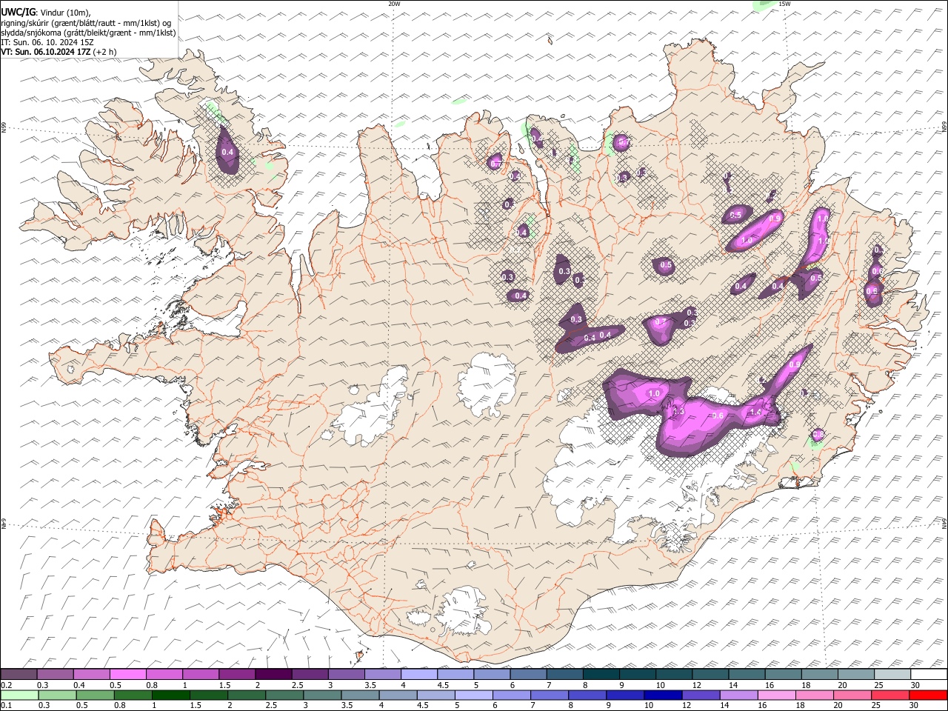Click the top-row legend swatch between 0.3 and 0.4
This screenshot has height=711, width=948.
click(x=56, y=675)
